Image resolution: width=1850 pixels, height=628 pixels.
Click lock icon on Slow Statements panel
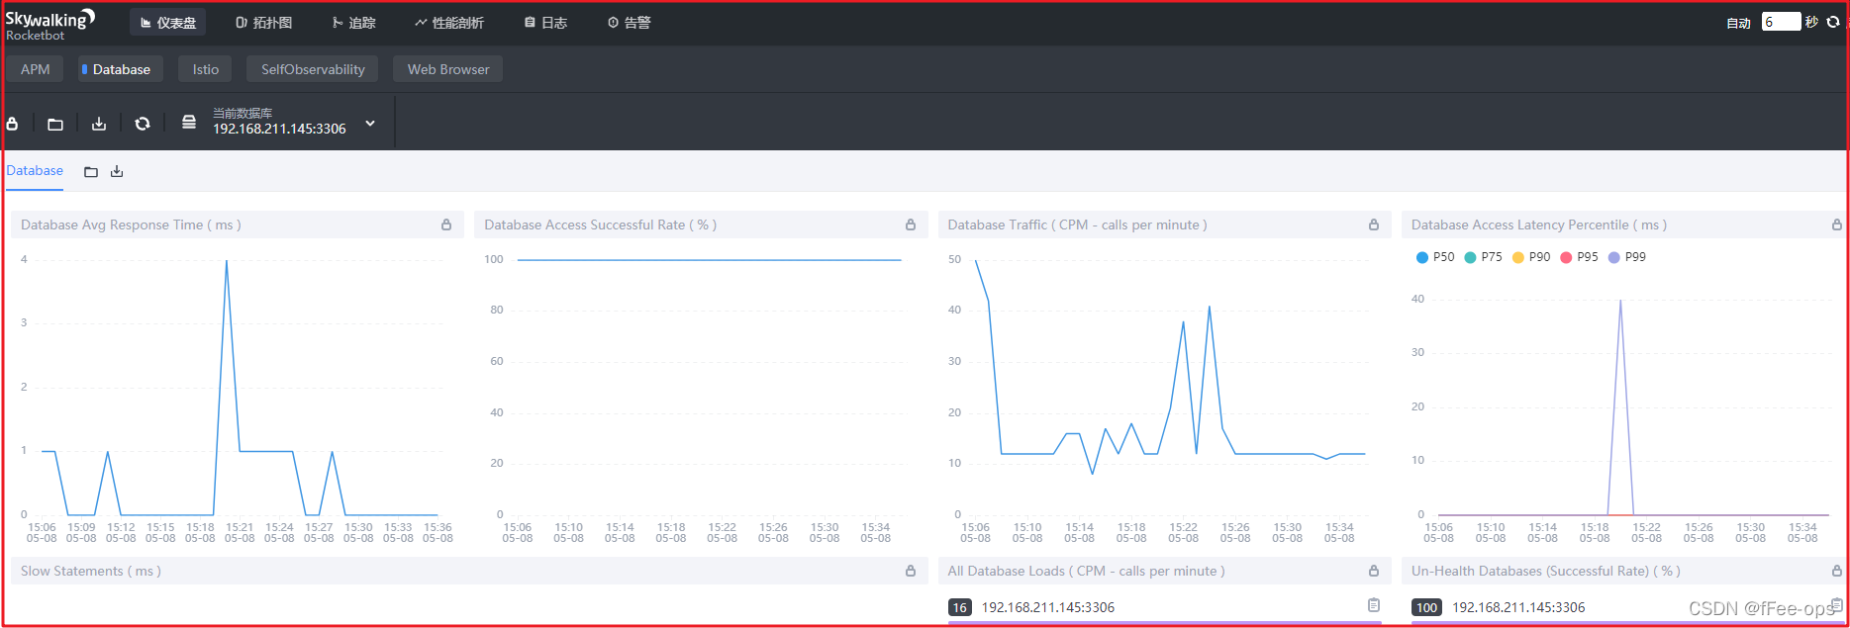[911, 572]
